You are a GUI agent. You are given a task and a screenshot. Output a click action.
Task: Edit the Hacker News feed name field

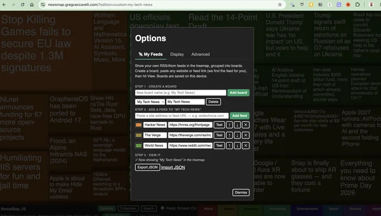click(x=155, y=125)
